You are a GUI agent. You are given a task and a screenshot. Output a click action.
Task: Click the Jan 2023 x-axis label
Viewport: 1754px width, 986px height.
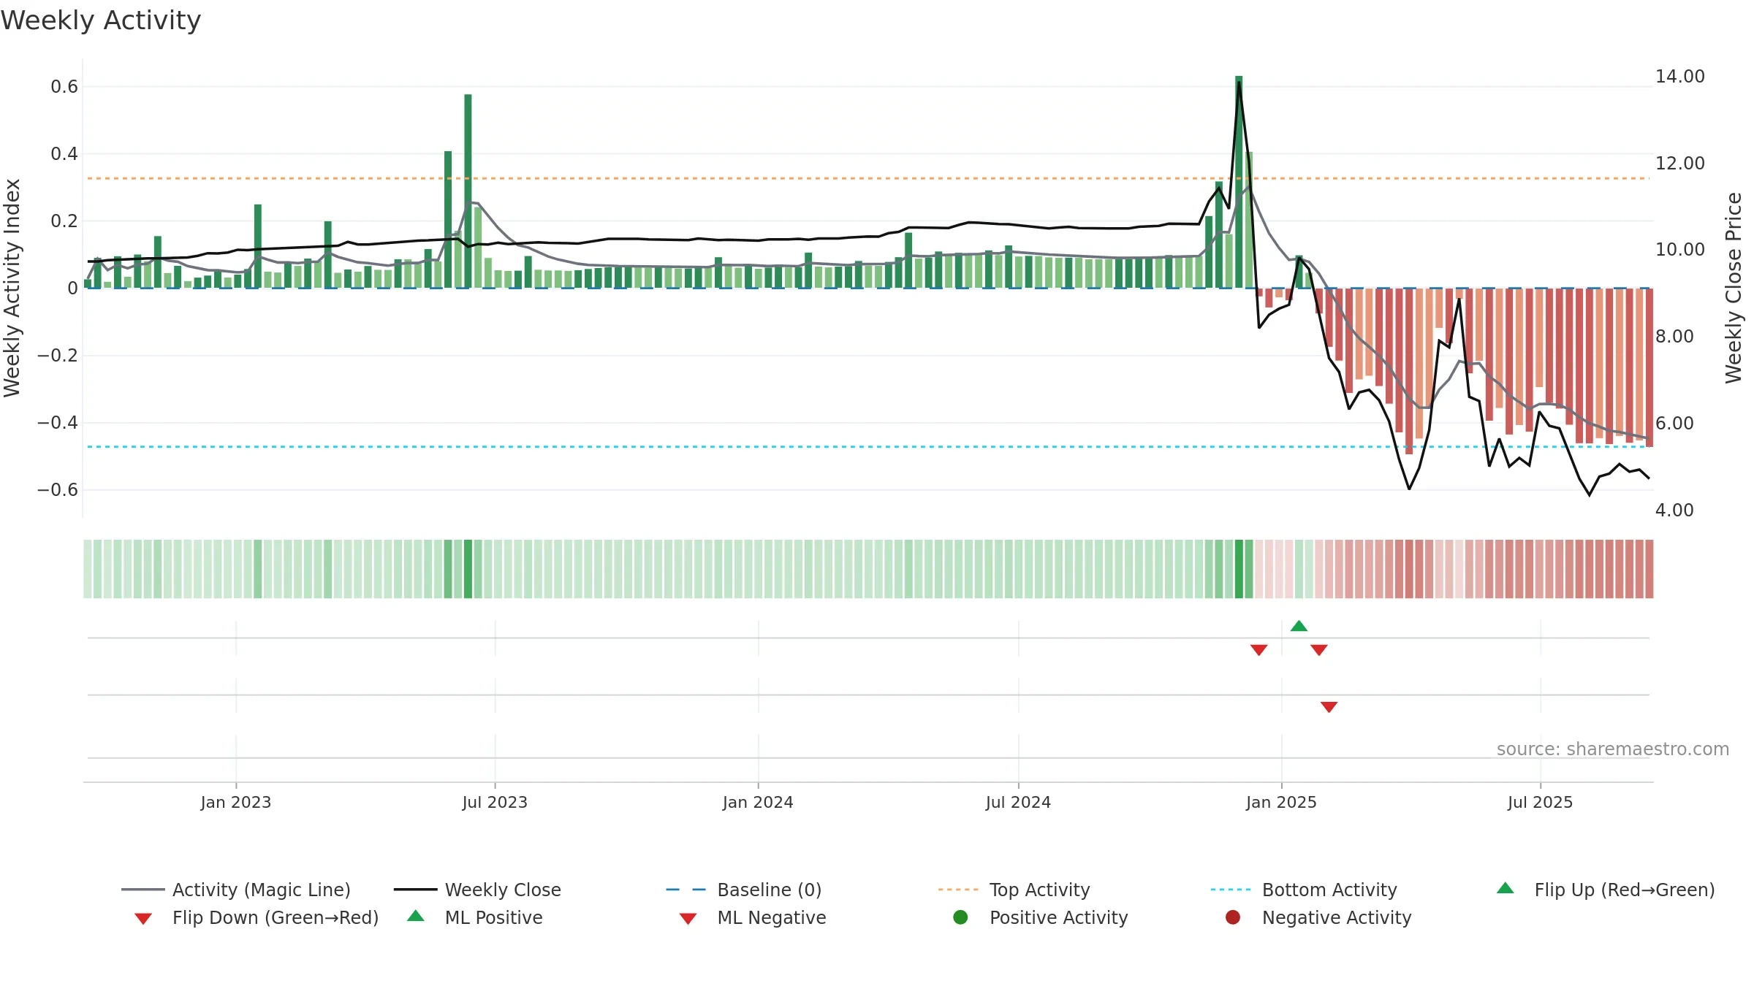point(236,802)
